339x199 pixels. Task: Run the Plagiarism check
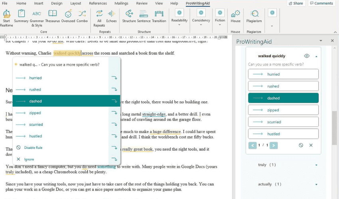[x=254, y=16]
